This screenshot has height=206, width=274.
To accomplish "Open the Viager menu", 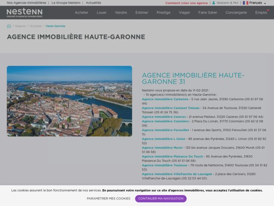I will click(x=184, y=12).
